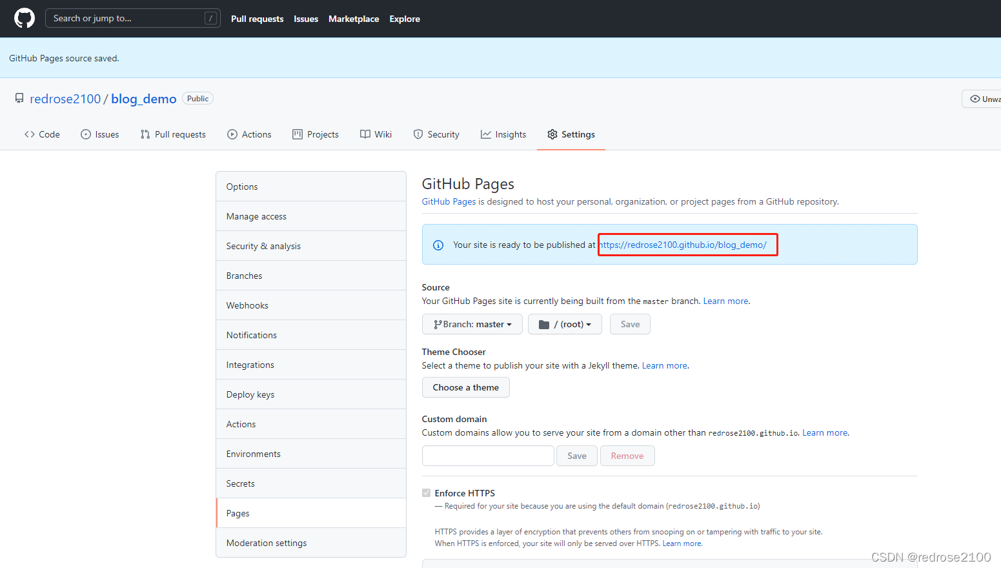Open Branches settings in sidebar
This screenshot has width=1001, height=568.
click(311, 276)
